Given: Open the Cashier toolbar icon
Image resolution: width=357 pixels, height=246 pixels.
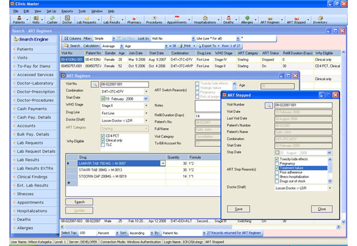Looking at the screenshot, I should 52,20.
